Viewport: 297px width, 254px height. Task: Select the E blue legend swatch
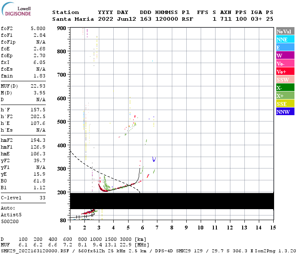(x=285, y=47)
